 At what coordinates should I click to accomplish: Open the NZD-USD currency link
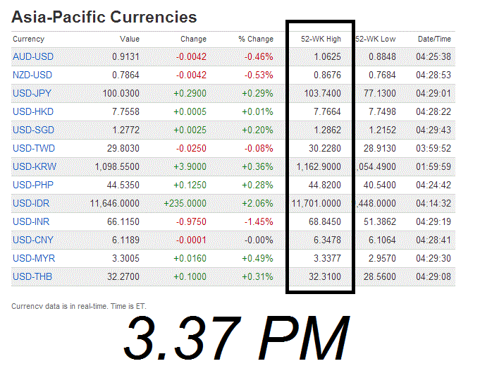click(32, 75)
